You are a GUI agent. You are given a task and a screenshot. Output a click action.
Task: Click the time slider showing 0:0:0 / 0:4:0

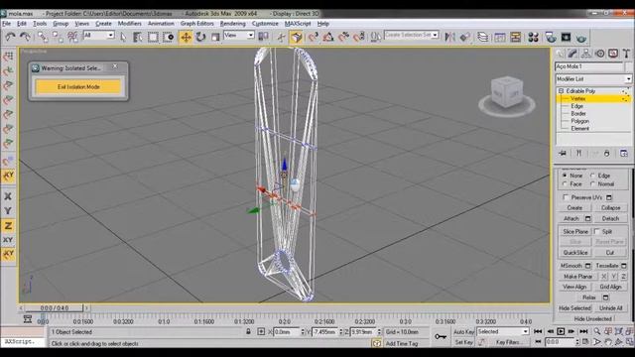click(55, 308)
